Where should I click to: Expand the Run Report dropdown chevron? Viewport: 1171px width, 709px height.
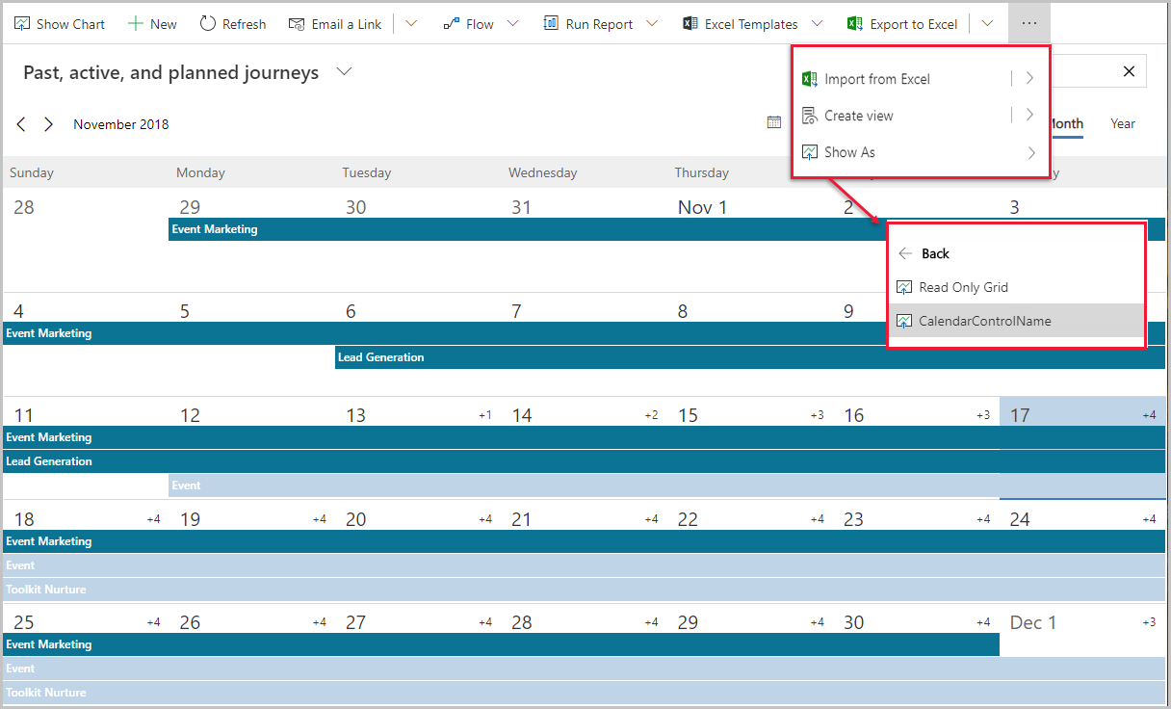[x=652, y=24]
